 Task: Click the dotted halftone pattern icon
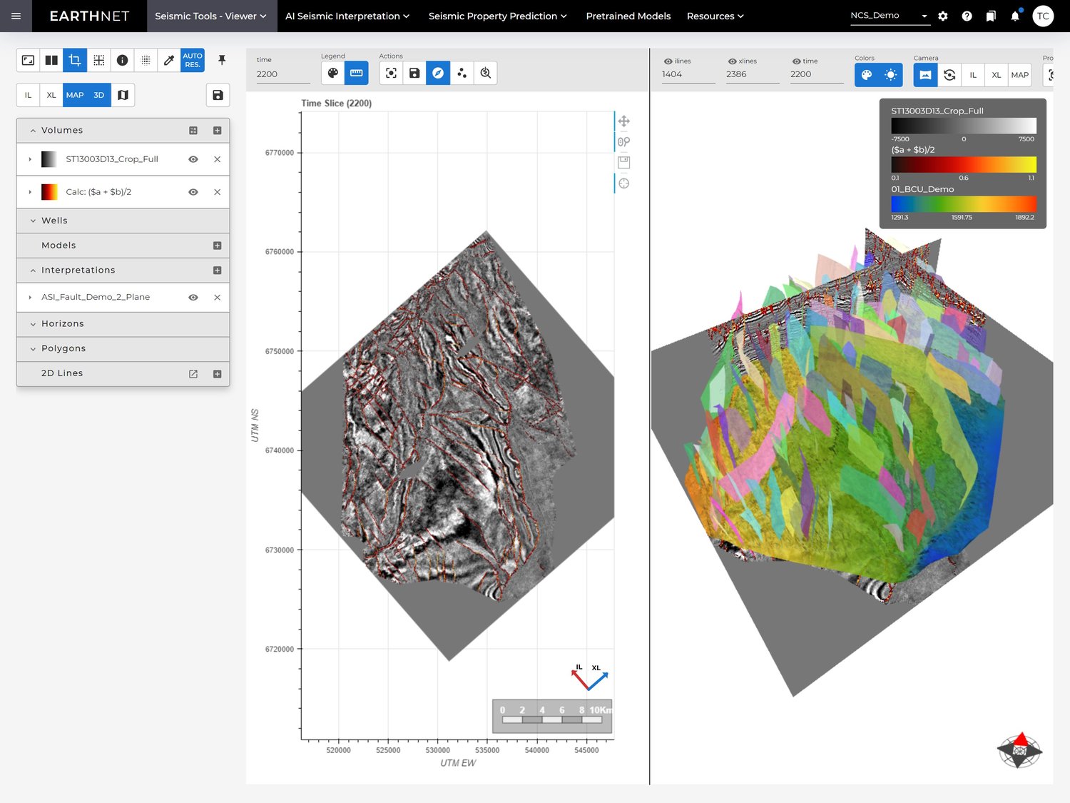click(x=146, y=60)
